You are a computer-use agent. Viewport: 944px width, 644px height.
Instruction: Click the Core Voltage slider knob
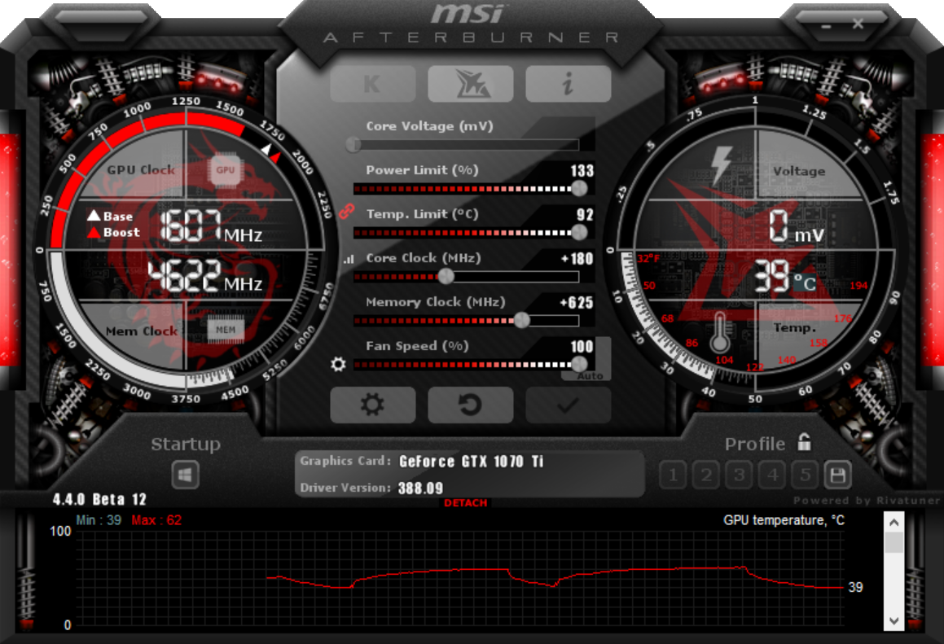click(353, 144)
